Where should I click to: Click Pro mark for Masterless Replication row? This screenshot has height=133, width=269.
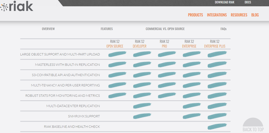pos(167,64)
